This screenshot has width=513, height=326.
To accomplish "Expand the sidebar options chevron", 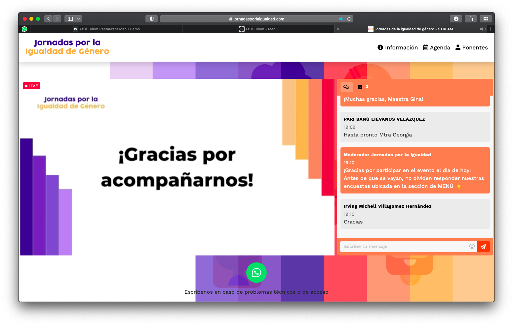I will pyautogui.click(x=78, y=19).
